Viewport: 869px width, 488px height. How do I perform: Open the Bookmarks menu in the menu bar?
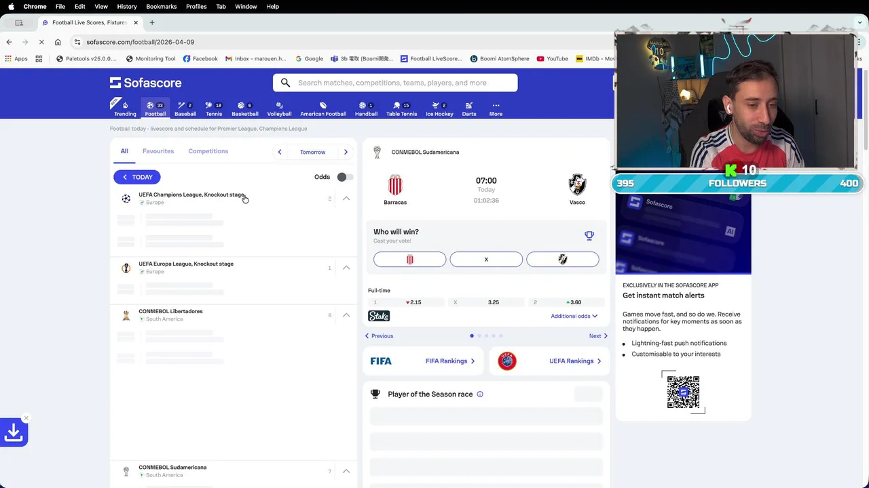[x=162, y=6]
